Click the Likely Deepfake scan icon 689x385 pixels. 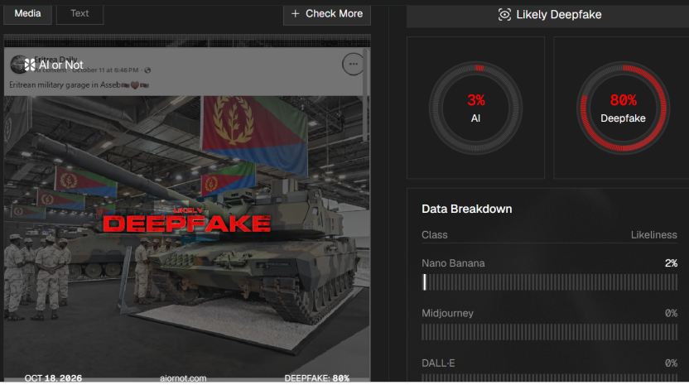[504, 15]
